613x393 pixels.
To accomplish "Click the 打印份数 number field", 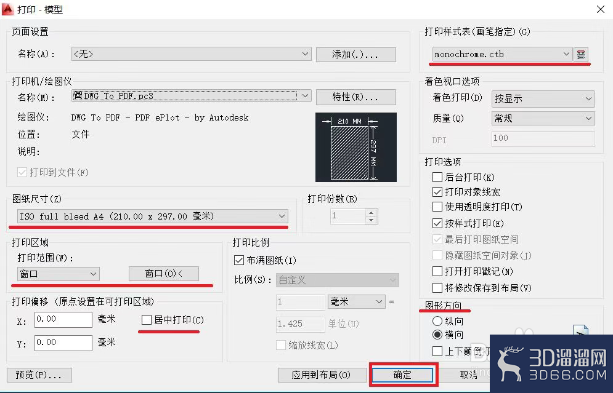I will tap(348, 216).
